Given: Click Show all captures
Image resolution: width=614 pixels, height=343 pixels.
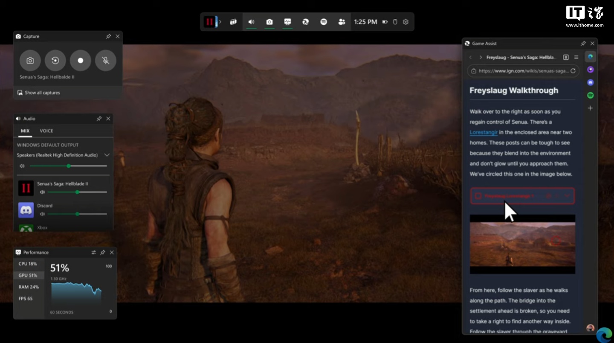Looking at the screenshot, I should [42, 93].
